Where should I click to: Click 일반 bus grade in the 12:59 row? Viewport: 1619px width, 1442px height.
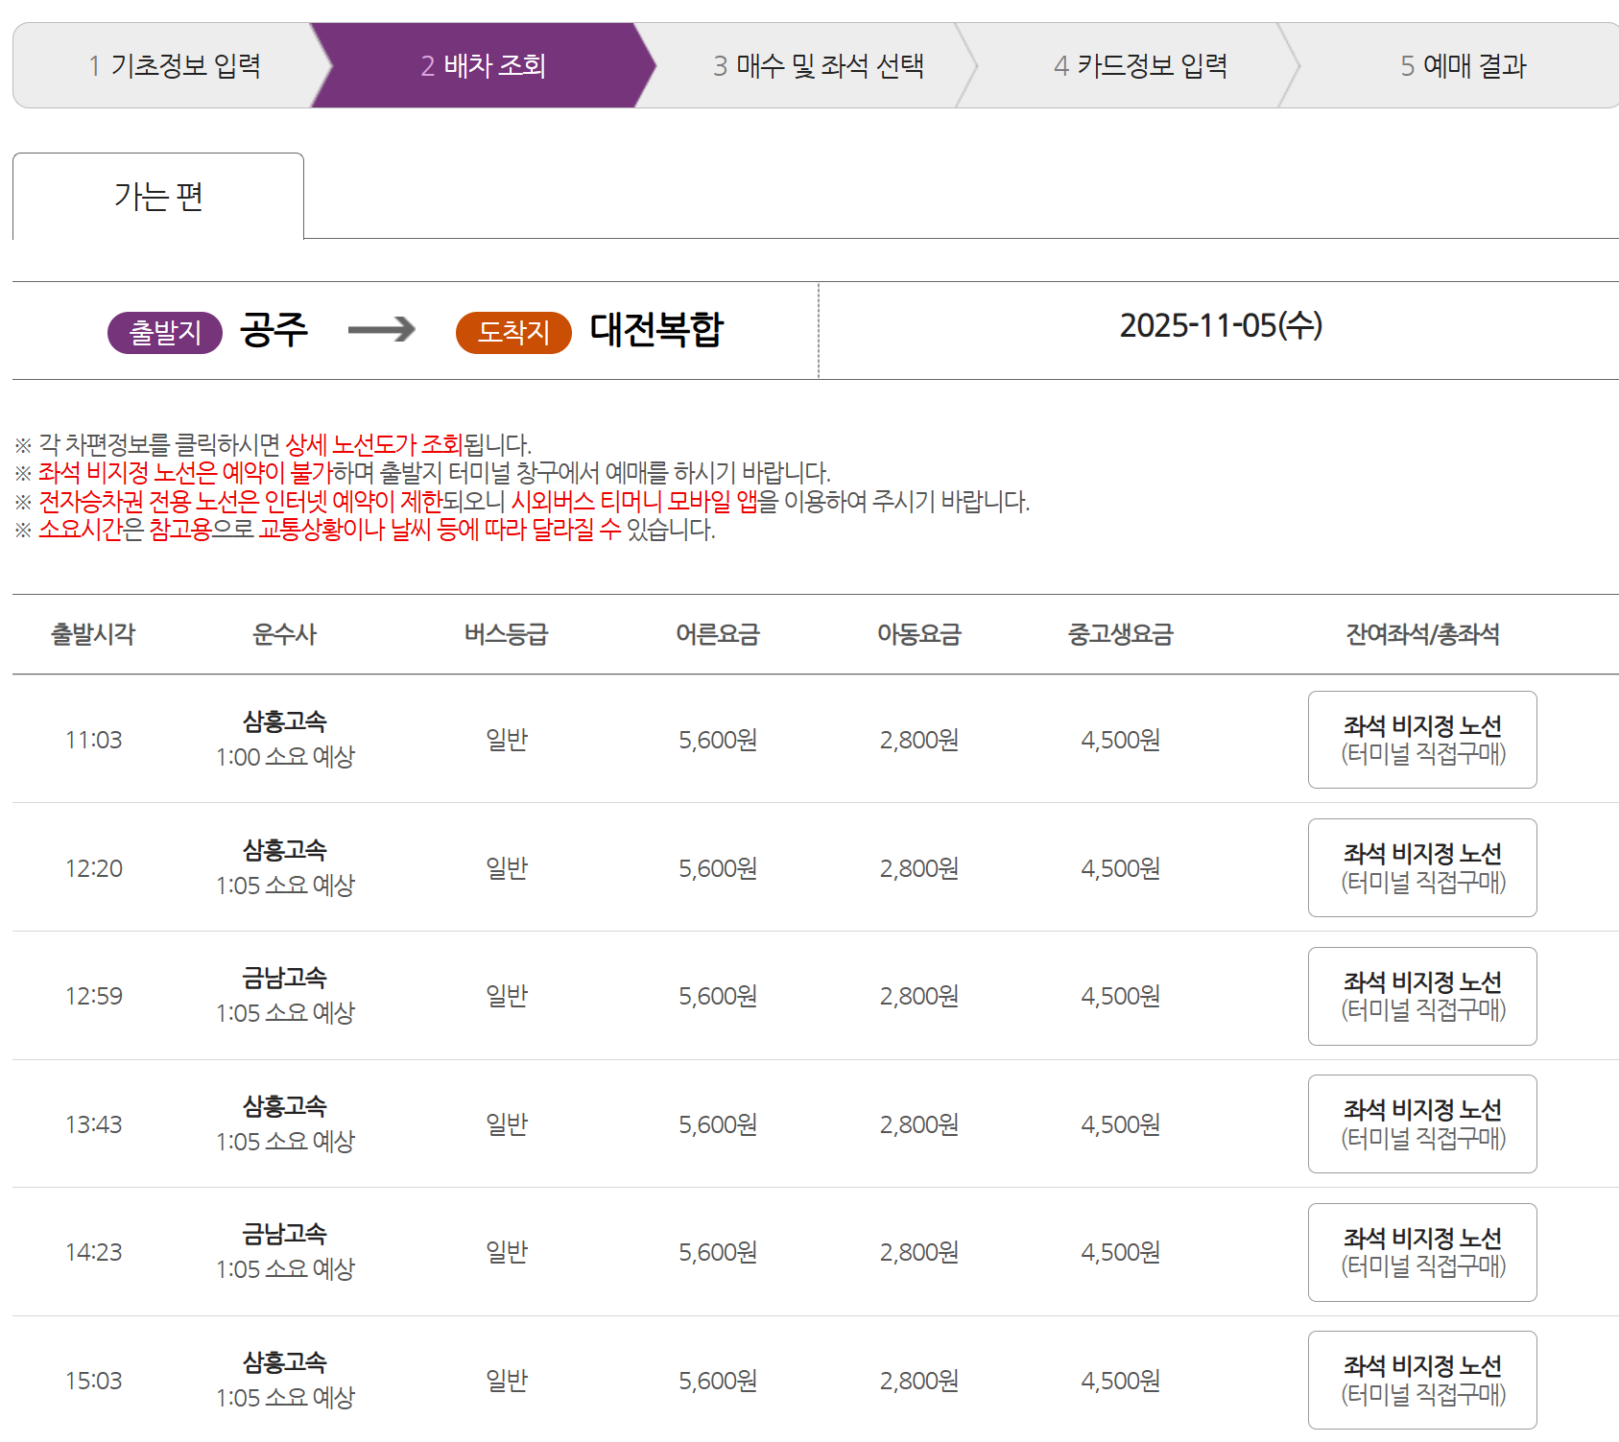(507, 996)
